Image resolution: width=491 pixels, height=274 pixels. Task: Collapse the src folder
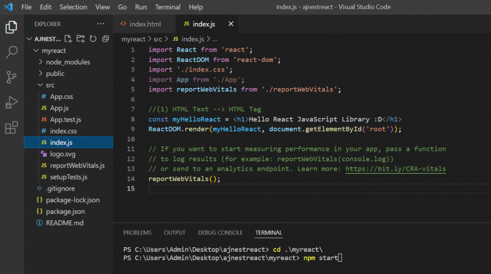tap(50, 85)
